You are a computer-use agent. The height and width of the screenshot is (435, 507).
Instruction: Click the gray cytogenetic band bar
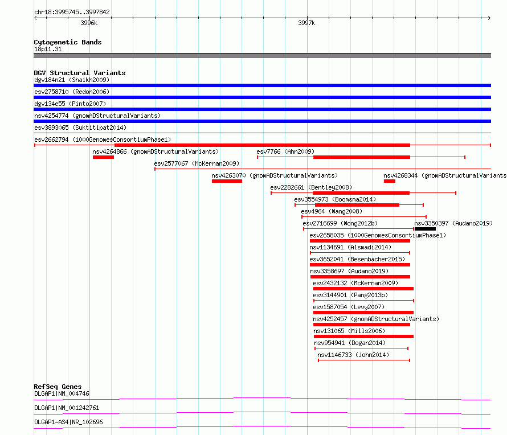pyautogui.click(x=262, y=55)
